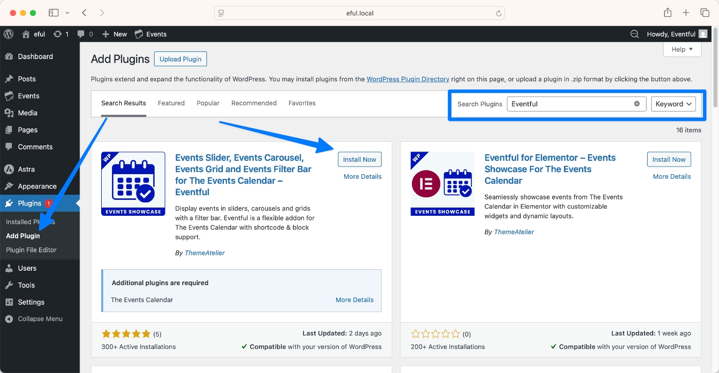Click the WordPress logo in admin bar
This screenshot has height=373, width=719.
pyautogui.click(x=9, y=34)
